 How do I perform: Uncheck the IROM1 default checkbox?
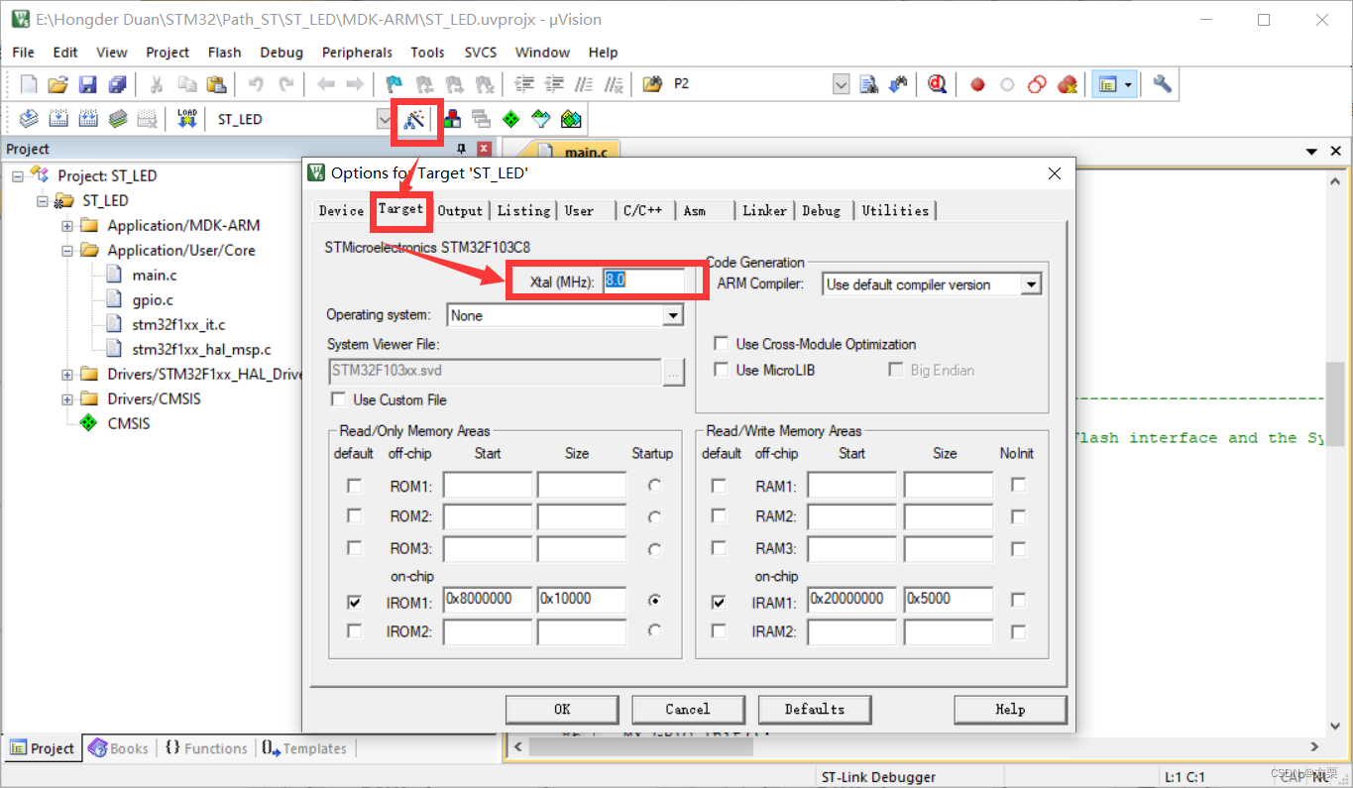354,601
